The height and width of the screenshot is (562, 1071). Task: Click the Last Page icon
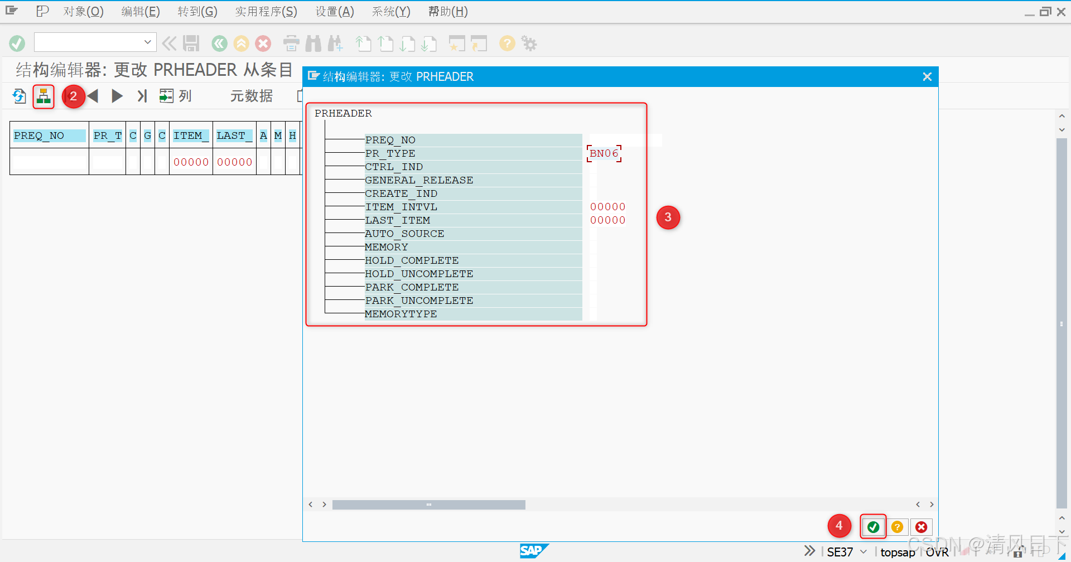429,43
